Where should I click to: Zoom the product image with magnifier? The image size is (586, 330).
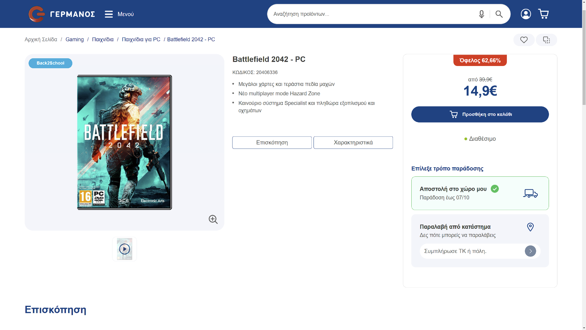coord(213,219)
